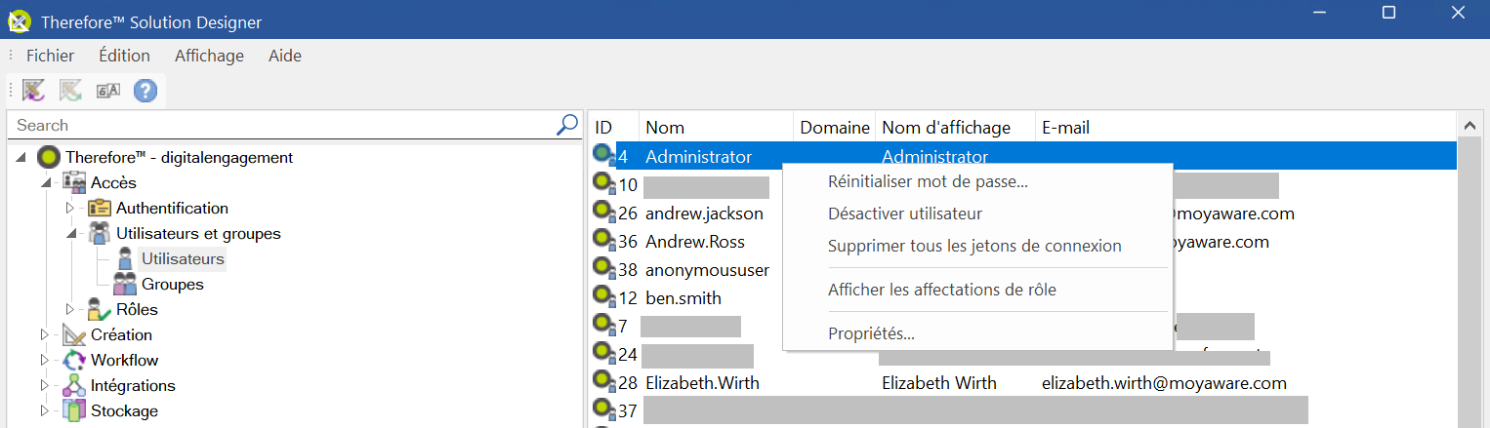The height and width of the screenshot is (428, 1490).
Task: Expand the Stockage tree node
Action: click(44, 410)
